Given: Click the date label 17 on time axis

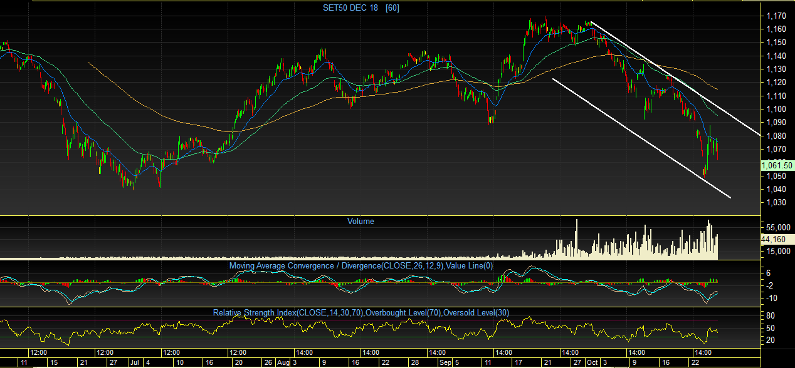Looking at the screenshot, I should point(519,362).
